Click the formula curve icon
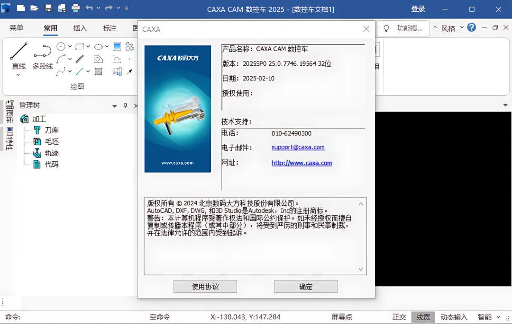The image size is (512, 324). pyautogui.click(x=117, y=59)
